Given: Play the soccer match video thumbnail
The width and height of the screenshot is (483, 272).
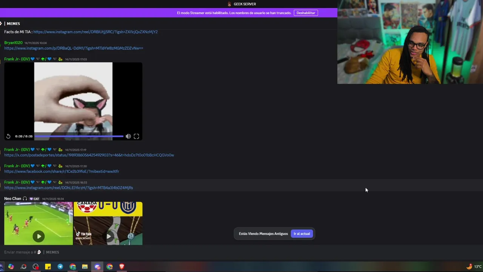Looking at the screenshot, I should [x=38, y=236].
